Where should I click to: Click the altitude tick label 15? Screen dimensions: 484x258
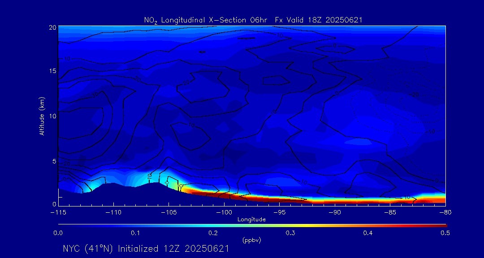pyautogui.click(x=52, y=71)
